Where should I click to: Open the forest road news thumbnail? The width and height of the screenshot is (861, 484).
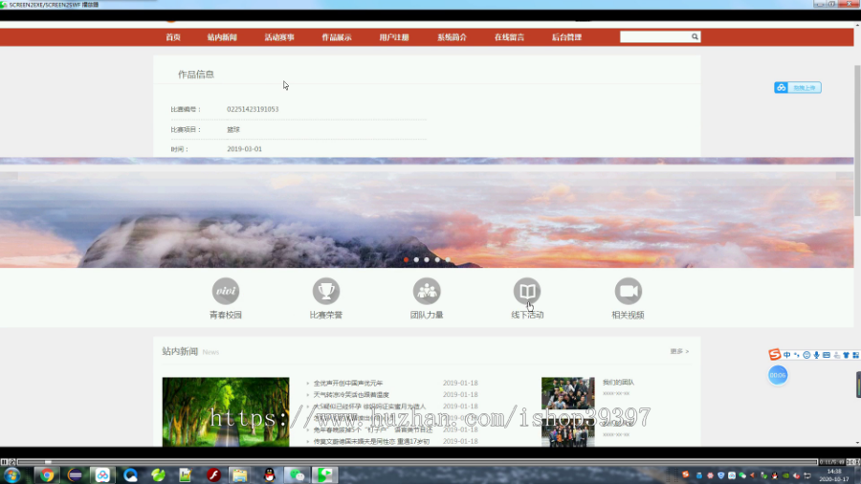point(226,411)
